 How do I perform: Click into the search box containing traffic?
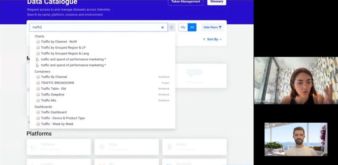(96, 27)
